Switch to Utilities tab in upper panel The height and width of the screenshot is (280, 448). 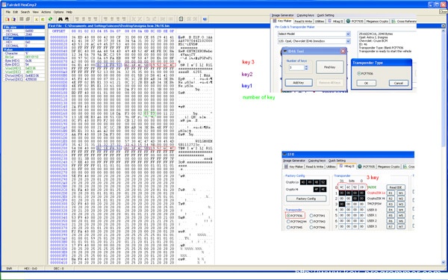click(320, 21)
